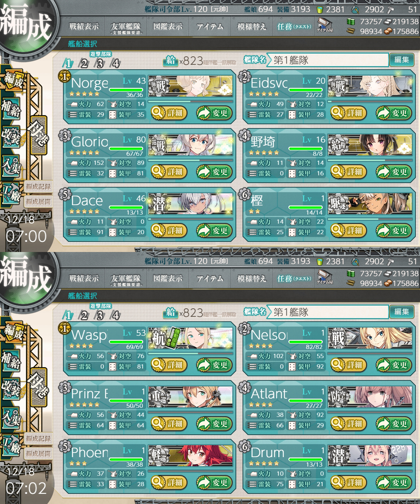Click 編集 button beside 第1艦隊 in upper screenshot
This screenshot has height=504, width=420.
pyautogui.click(x=401, y=60)
